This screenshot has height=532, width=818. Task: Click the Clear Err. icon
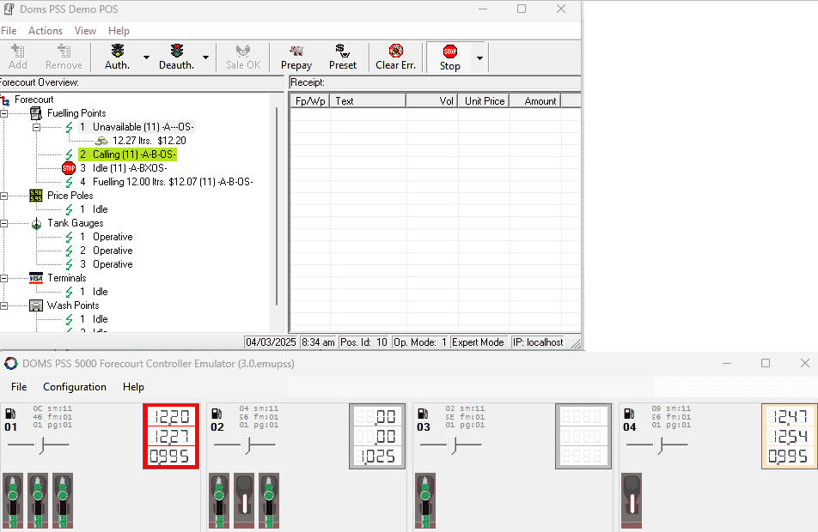pos(395,51)
